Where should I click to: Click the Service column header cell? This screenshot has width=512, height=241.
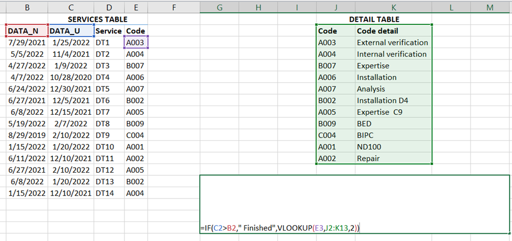point(109,31)
